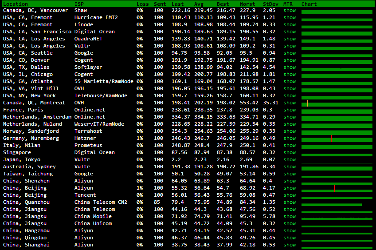Open 'show' link for Milan Prometeus
This screenshot has height=250, width=376.
[x=290, y=146]
